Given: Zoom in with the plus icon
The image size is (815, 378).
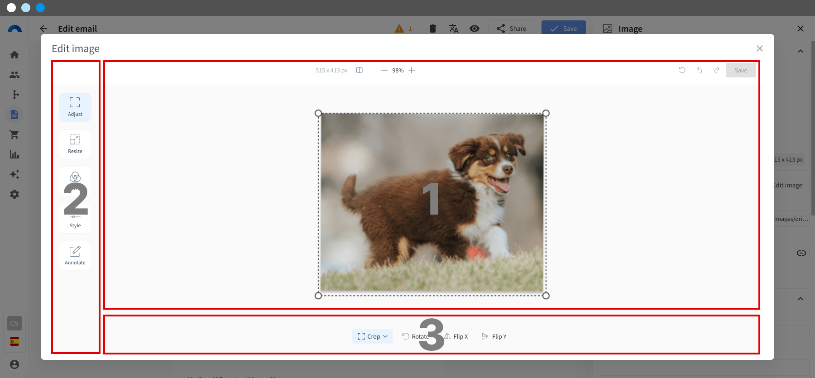Looking at the screenshot, I should [412, 70].
